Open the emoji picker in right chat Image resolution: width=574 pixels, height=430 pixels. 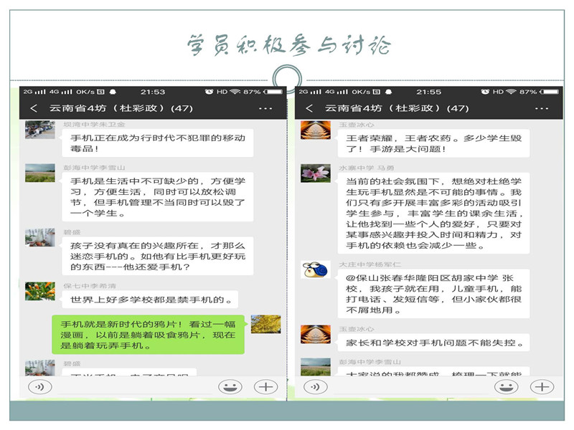pyautogui.click(x=506, y=387)
